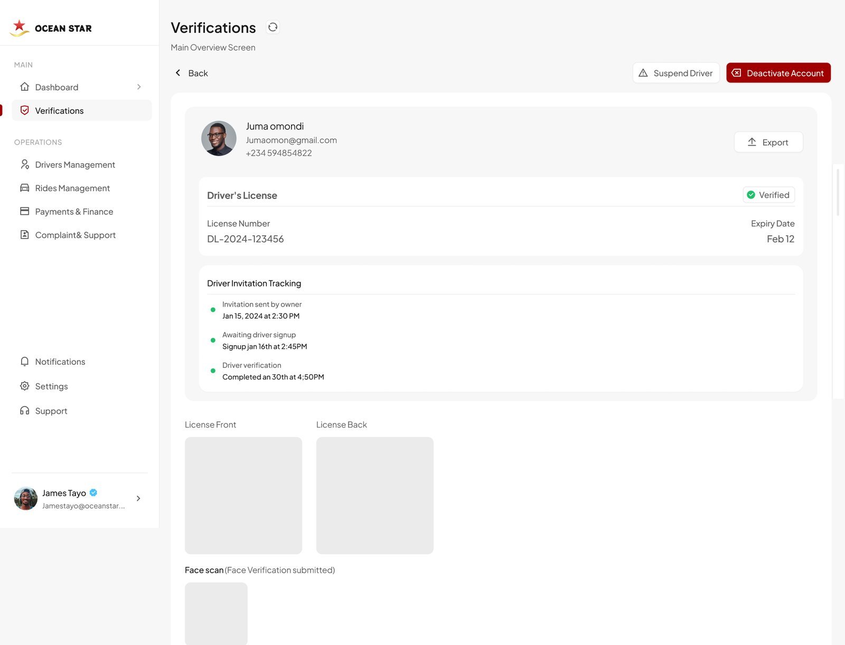
Task: Click the Dashboard home icon
Action: coord(24,87)
